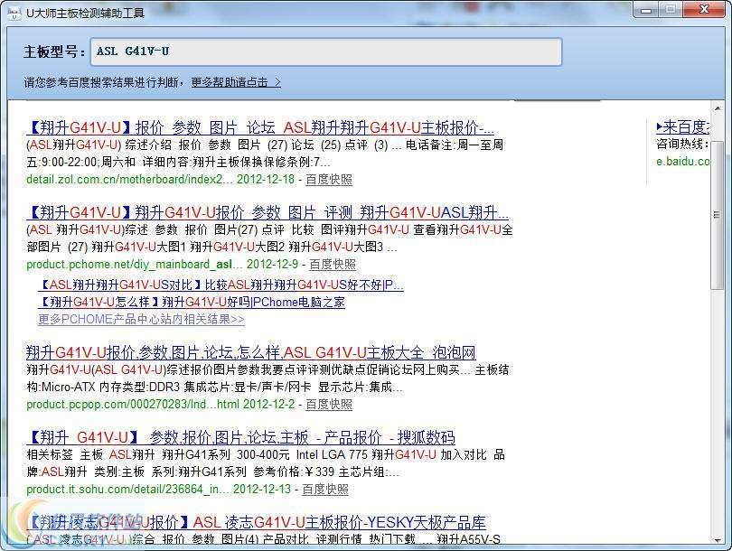Screen dimensions: 732x551
Task: Click the U大师 application icon in the title bar
Action: pos(15,12)
